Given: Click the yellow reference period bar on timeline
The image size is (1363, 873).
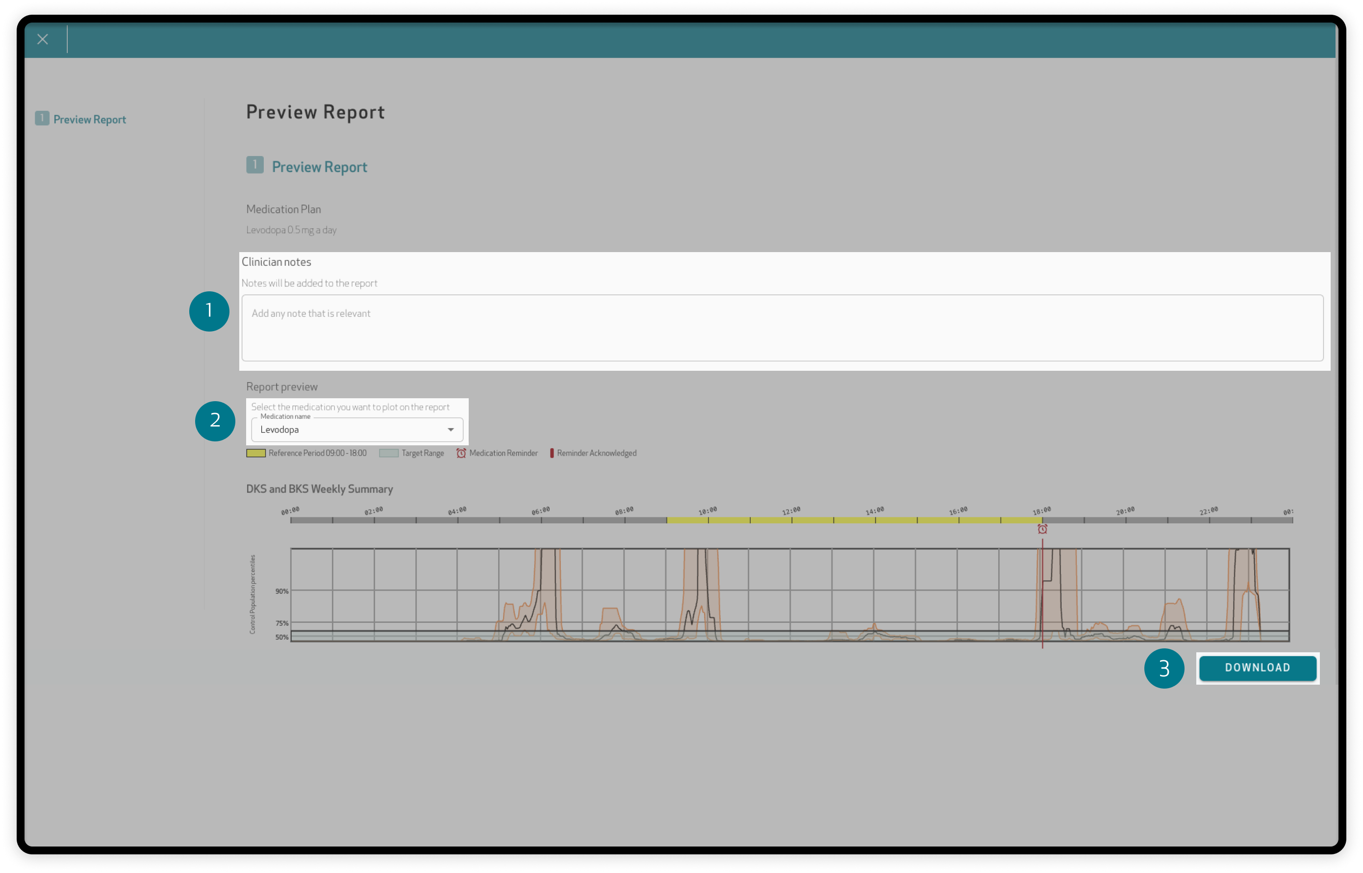Looking at the screenshot, I should coord(854,520).
